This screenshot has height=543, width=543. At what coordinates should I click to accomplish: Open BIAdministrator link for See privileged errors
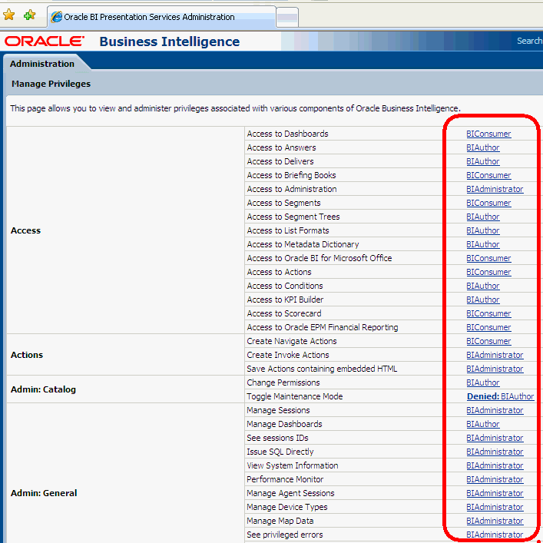[x=495, y=535]
